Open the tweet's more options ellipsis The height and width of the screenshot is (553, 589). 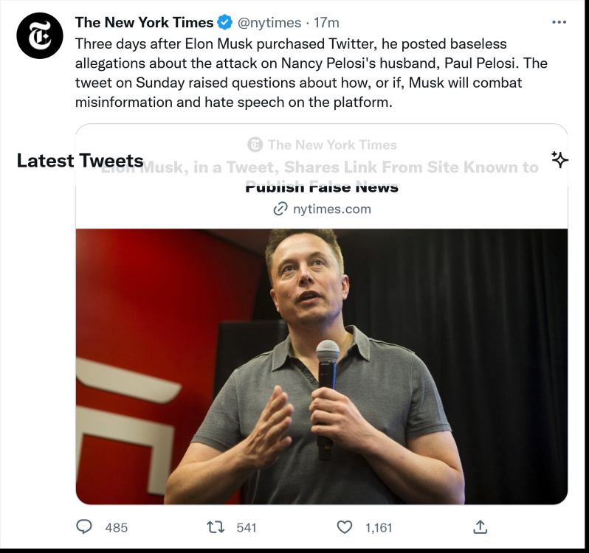[x=559, y=23]
